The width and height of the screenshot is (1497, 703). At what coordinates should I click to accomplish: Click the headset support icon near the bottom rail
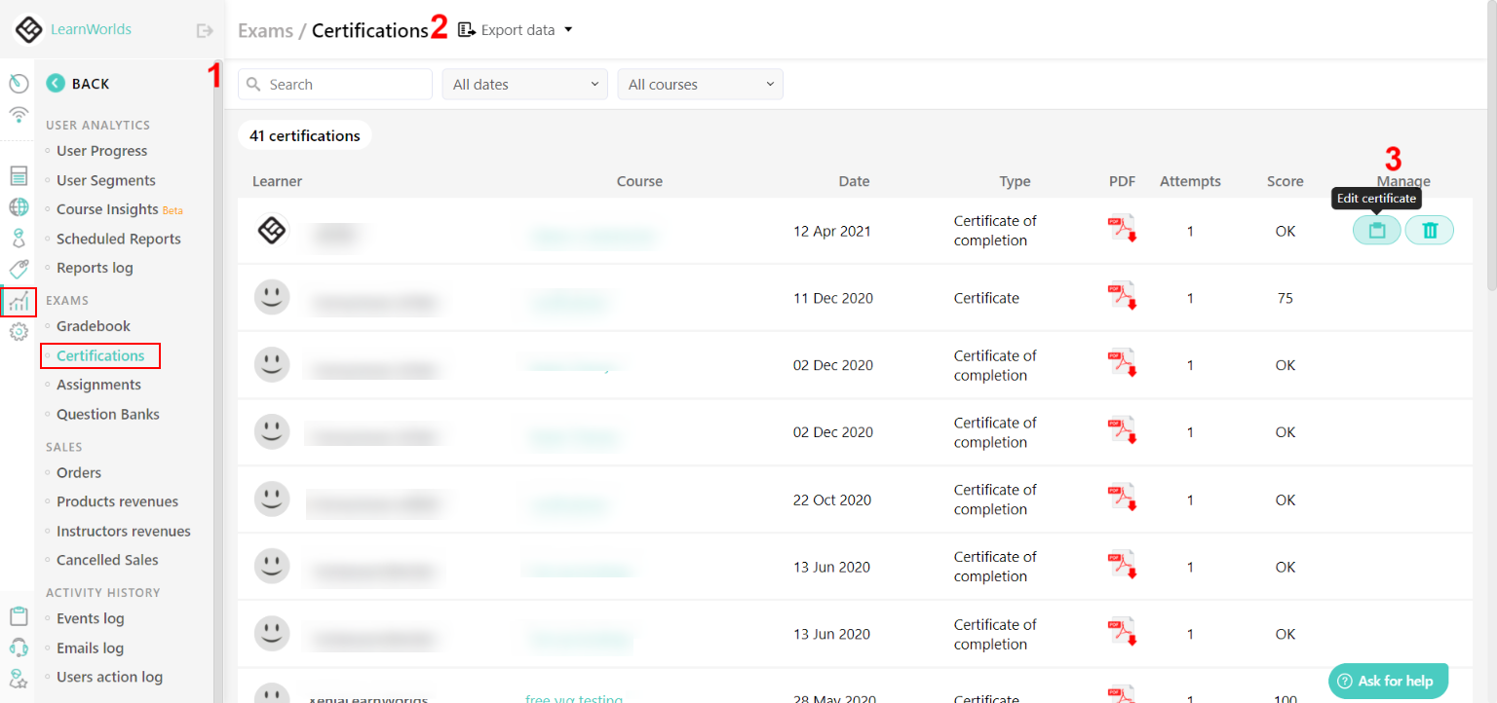coord(18,647)
